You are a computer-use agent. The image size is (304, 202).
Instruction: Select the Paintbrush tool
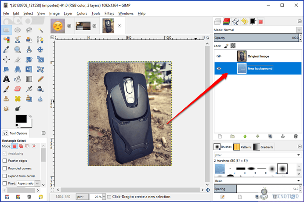(x=6, y=89)
